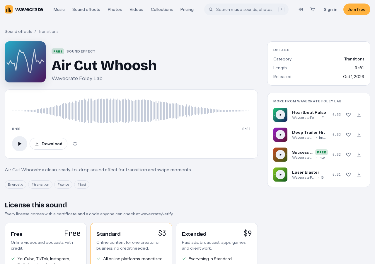Select the #swipe tag
375x264 pixels.
tap(63, 185)
